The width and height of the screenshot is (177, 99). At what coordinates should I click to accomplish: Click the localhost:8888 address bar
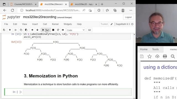coord(53,10)
